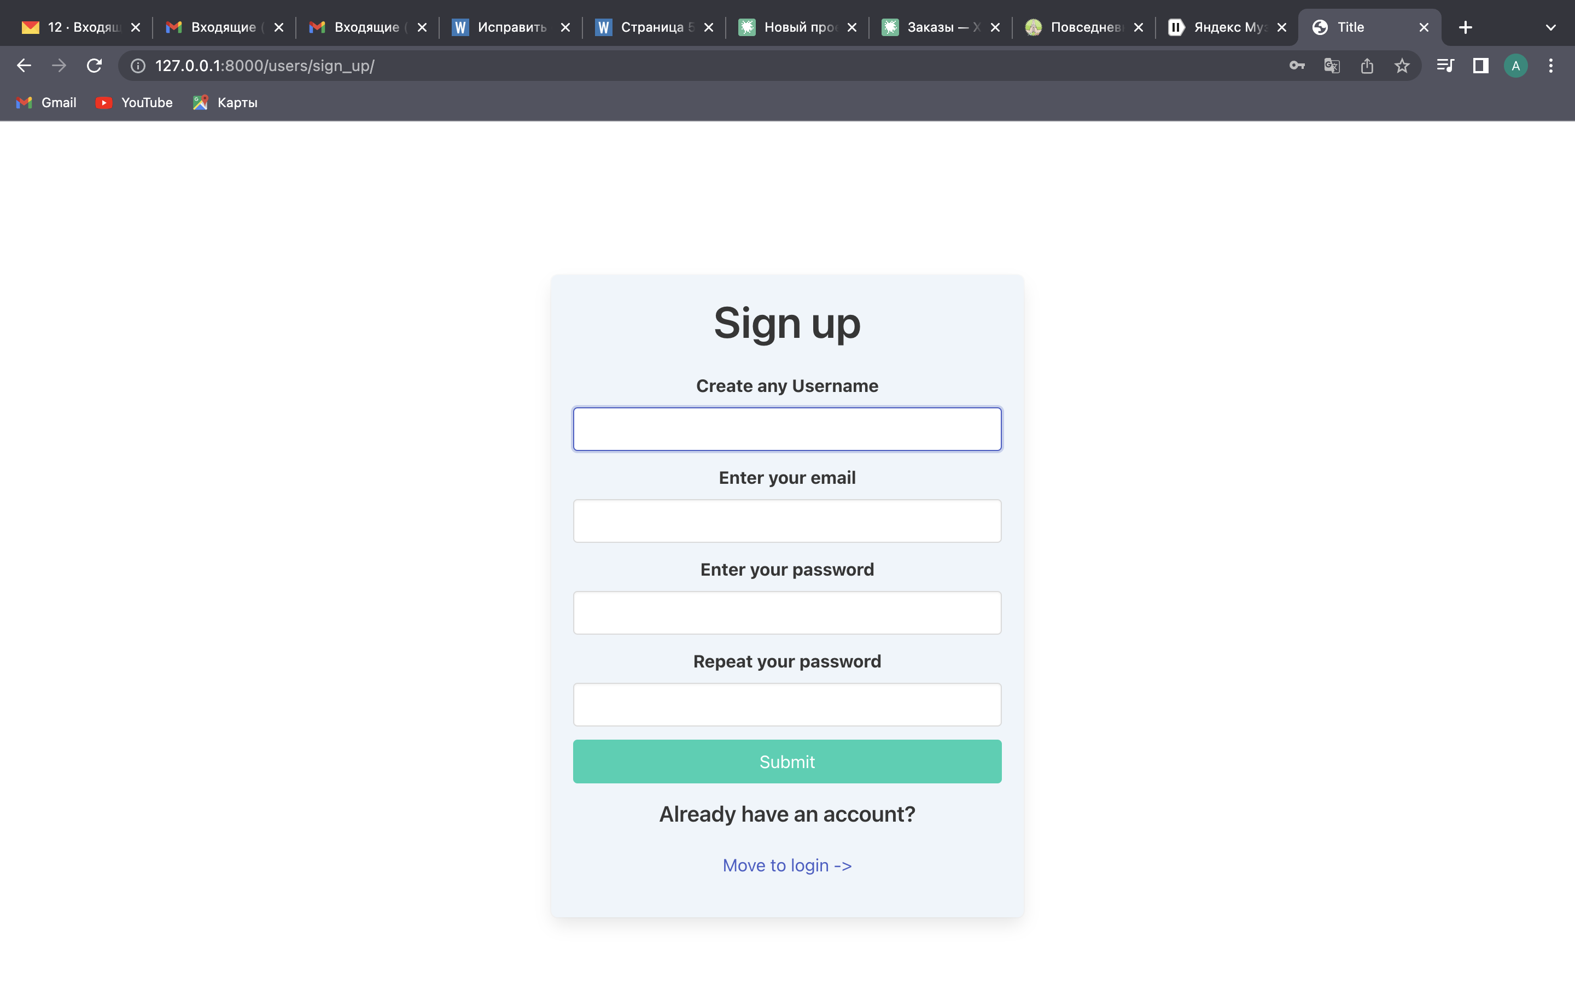Click the Repeat your password field

pos(787,704)
